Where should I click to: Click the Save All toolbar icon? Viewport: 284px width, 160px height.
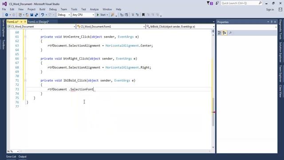pyautogui.click(x=36, y=15)
